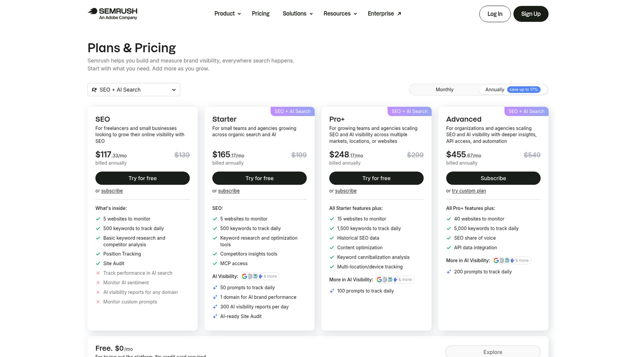This screenshot has height=357, width=636.
Task: Try the SEO plan for free
Action: pos(142,178)
